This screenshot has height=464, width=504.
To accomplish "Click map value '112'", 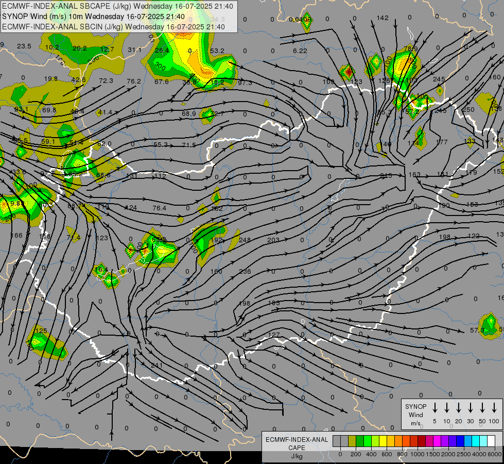I will tap(160, 176).
